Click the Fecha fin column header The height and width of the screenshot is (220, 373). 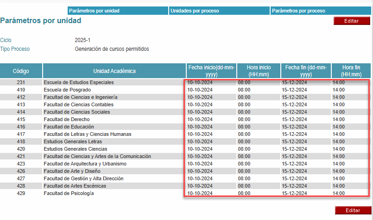coord(306,71)
